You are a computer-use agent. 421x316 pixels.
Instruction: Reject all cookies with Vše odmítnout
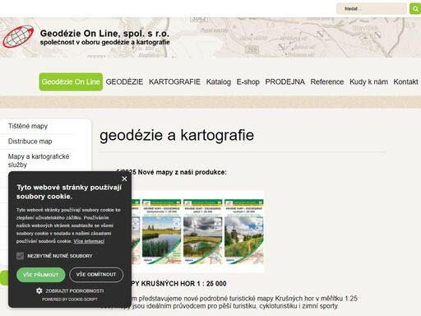pos(96,275)
